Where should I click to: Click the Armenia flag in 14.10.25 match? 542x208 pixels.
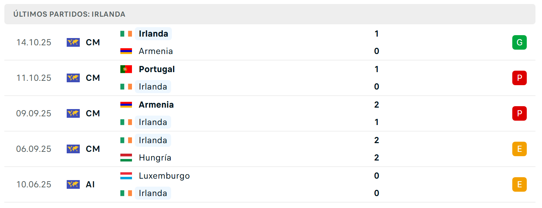(126, 51)
